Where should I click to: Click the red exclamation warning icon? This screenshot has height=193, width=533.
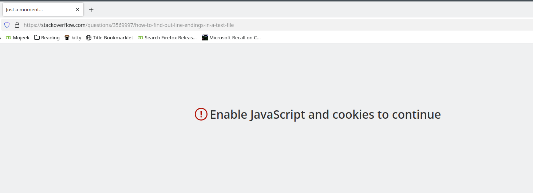click(201, 114)
